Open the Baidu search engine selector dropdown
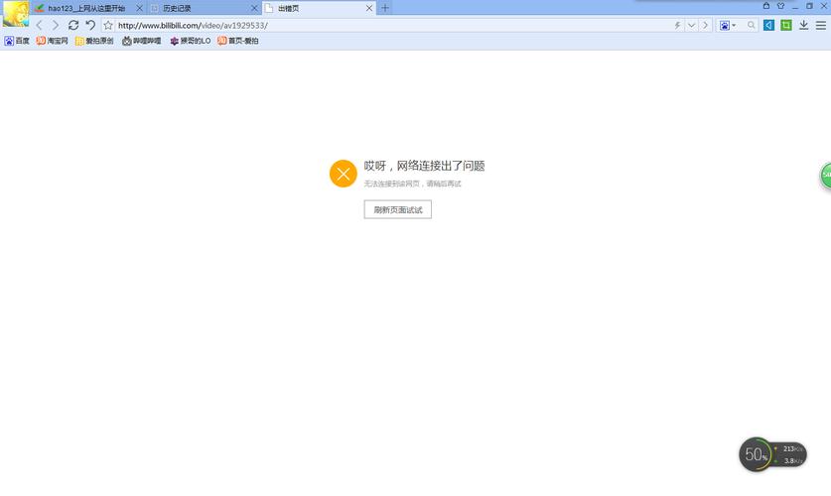 click(728, 25)
